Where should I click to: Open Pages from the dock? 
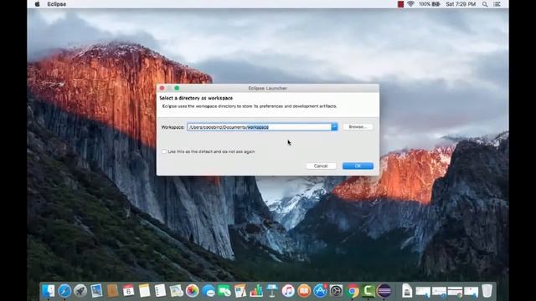(240, 291)
